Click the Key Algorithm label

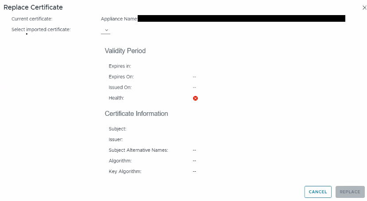point(125,171)
